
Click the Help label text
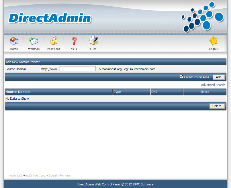74,49
